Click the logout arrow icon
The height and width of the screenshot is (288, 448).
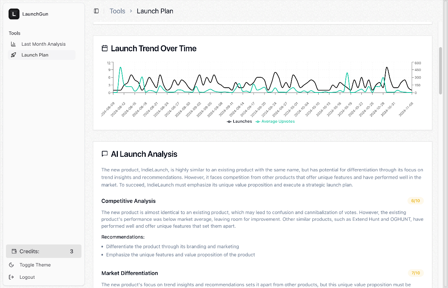(12, 277)
